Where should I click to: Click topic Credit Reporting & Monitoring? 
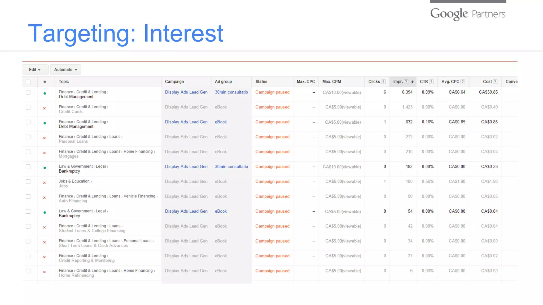(x=87, y=261)
